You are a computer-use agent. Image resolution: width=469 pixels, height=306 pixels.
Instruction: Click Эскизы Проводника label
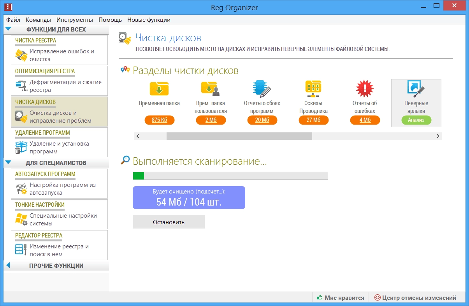tap(313, 107)
